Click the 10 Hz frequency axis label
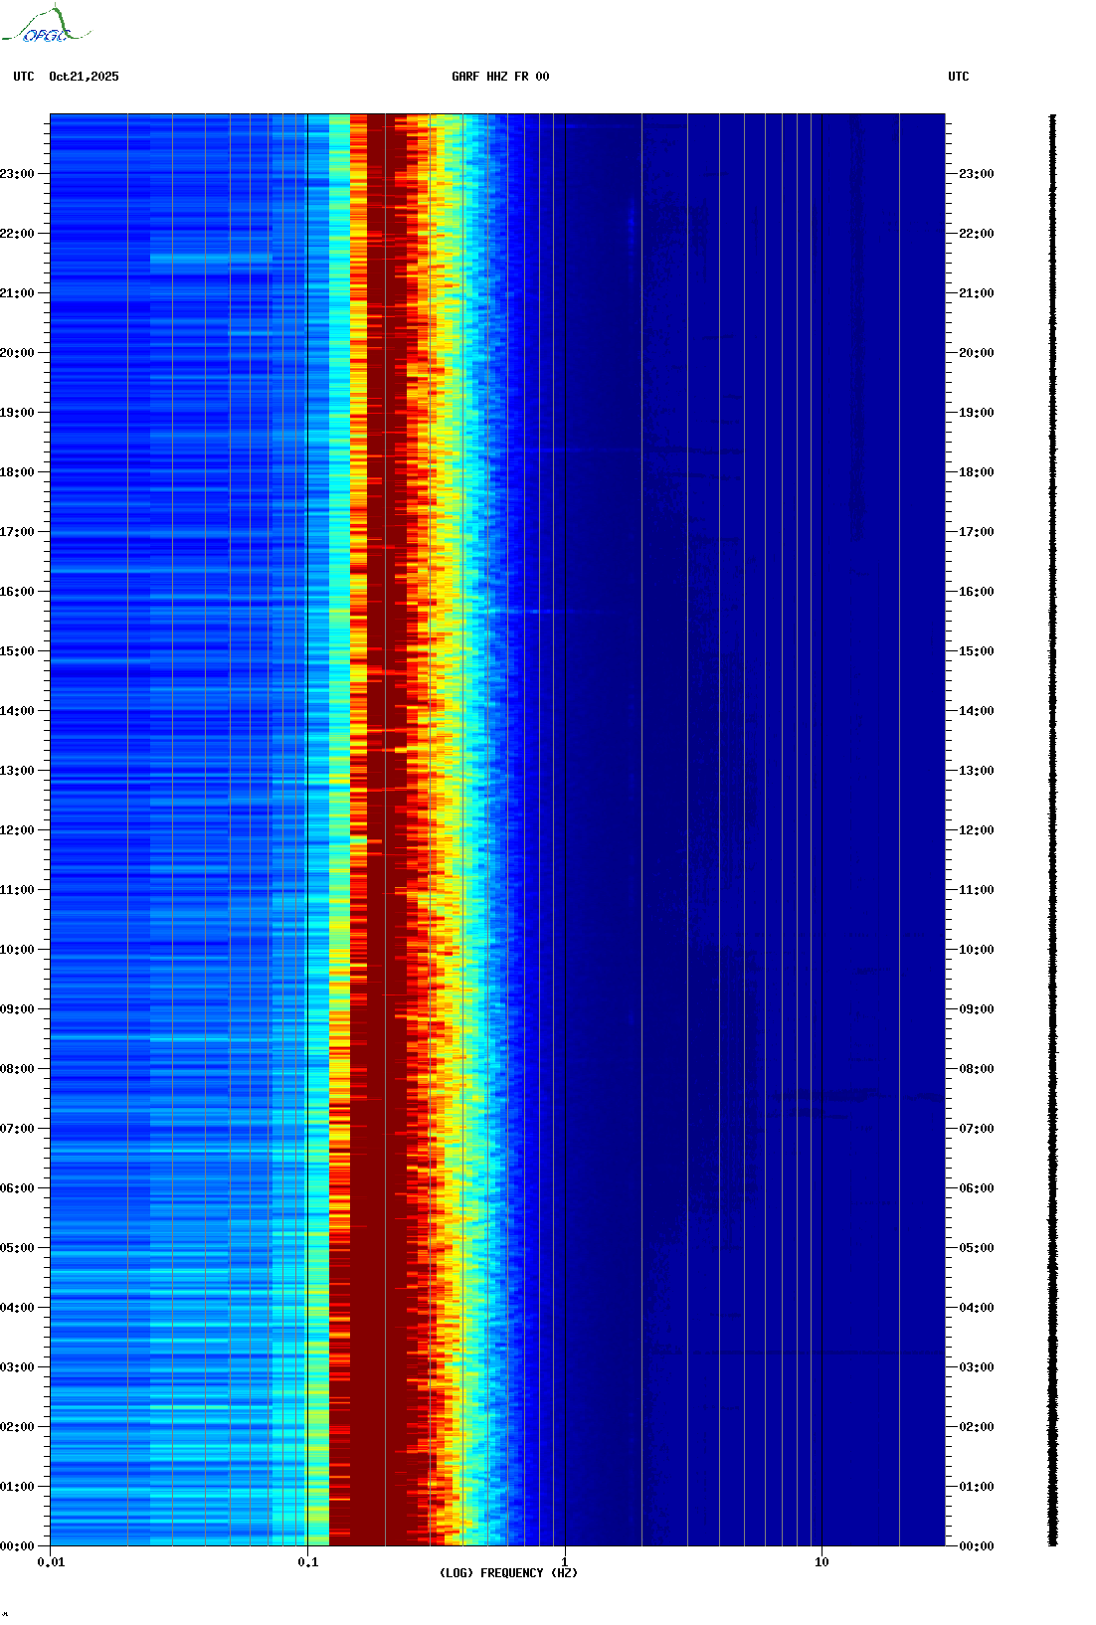 822,1561
